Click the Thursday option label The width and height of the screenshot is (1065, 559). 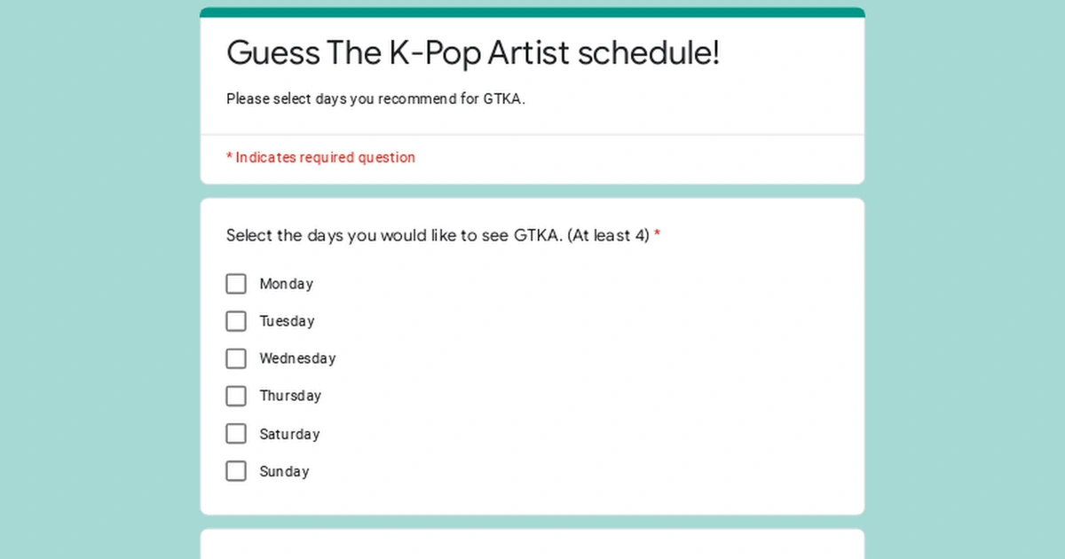[290, 396]
